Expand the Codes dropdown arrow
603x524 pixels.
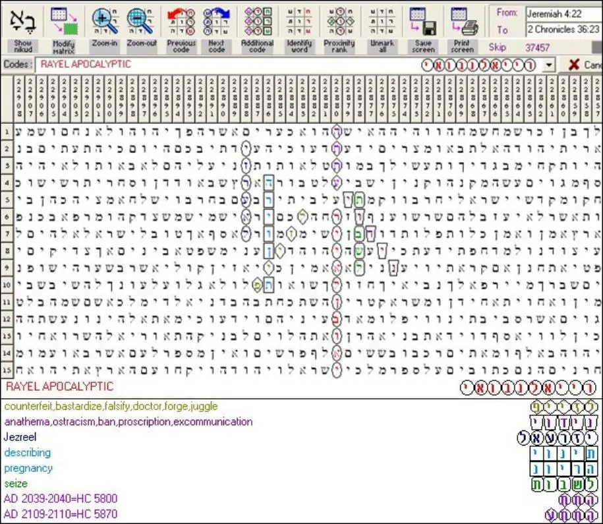549,65
